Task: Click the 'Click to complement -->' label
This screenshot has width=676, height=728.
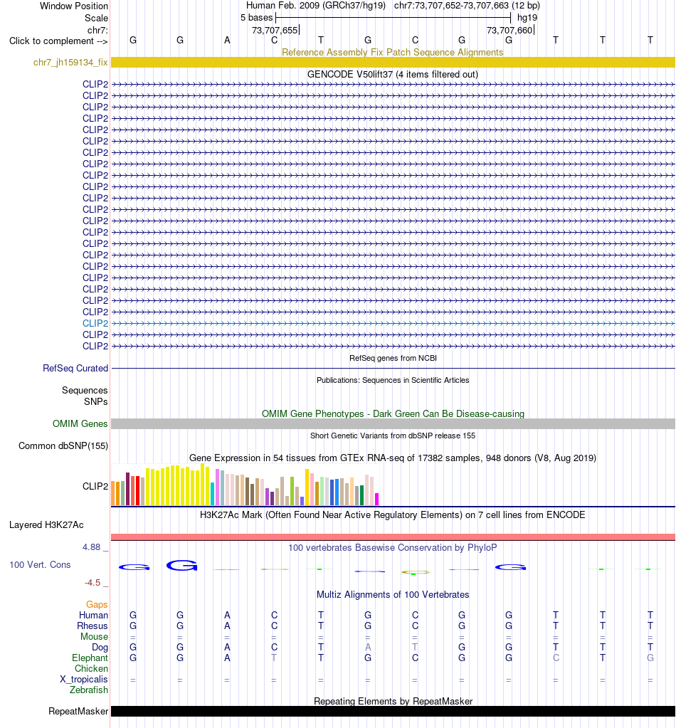Action: pos(58,41)
